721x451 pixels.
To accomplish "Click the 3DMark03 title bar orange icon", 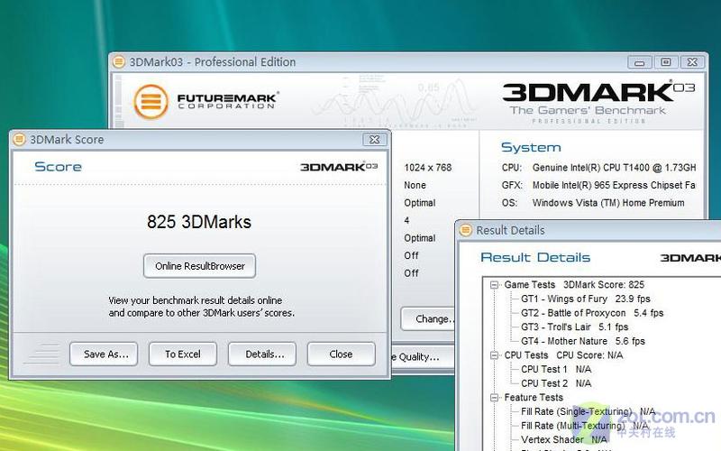I will tap(119, 61).
